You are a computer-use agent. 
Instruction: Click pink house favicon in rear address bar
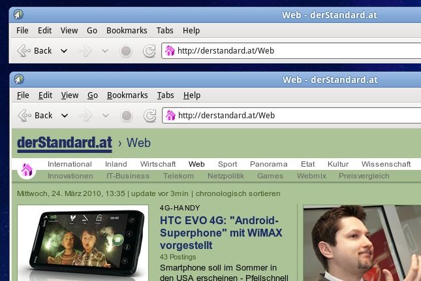[170, 50]
